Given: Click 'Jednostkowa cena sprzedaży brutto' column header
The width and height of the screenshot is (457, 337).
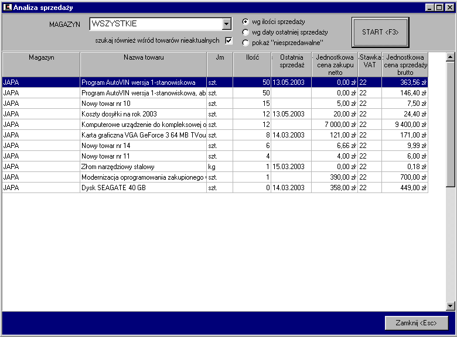Looking at the screenshot, I should (405, 64).
